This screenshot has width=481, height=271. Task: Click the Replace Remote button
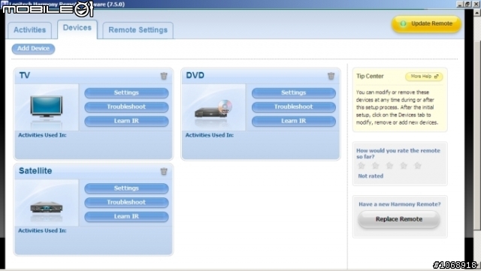(x=399, y=219)
